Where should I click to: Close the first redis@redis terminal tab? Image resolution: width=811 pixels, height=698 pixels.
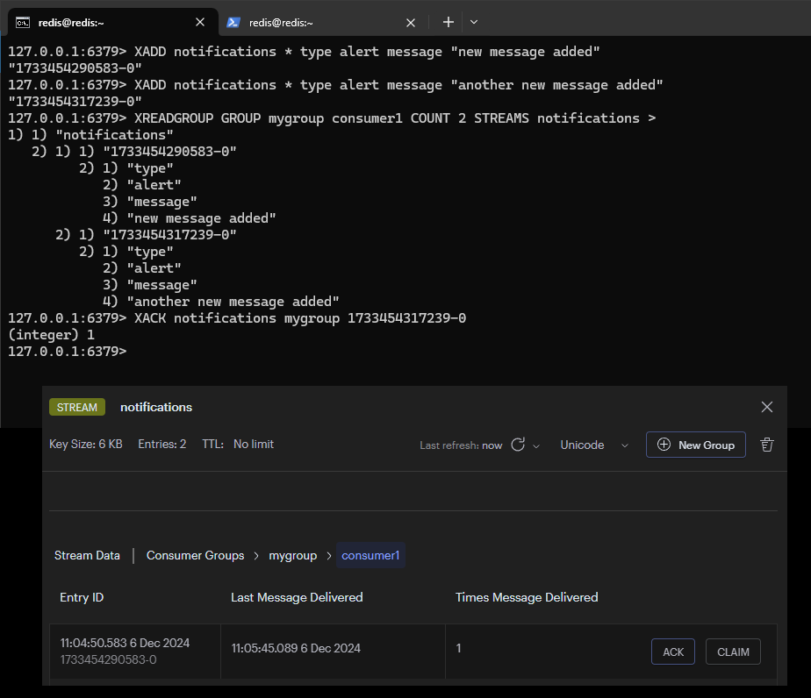point(200,22)
